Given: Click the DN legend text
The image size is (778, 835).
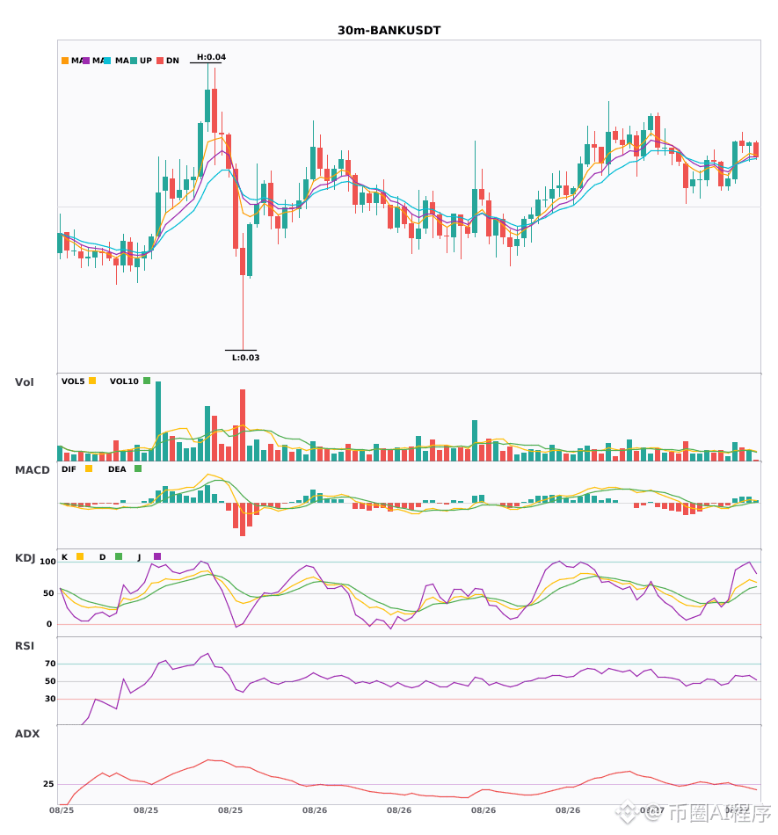Looking at the screenshot, I should point(172,61).
